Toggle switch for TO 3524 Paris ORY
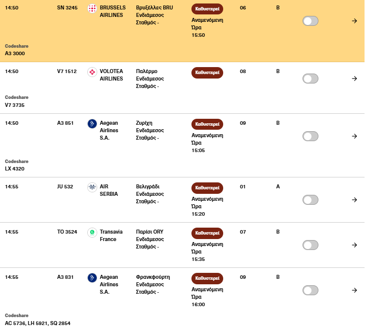Screen dimensions: 369x332 click(x=310, y=245)
